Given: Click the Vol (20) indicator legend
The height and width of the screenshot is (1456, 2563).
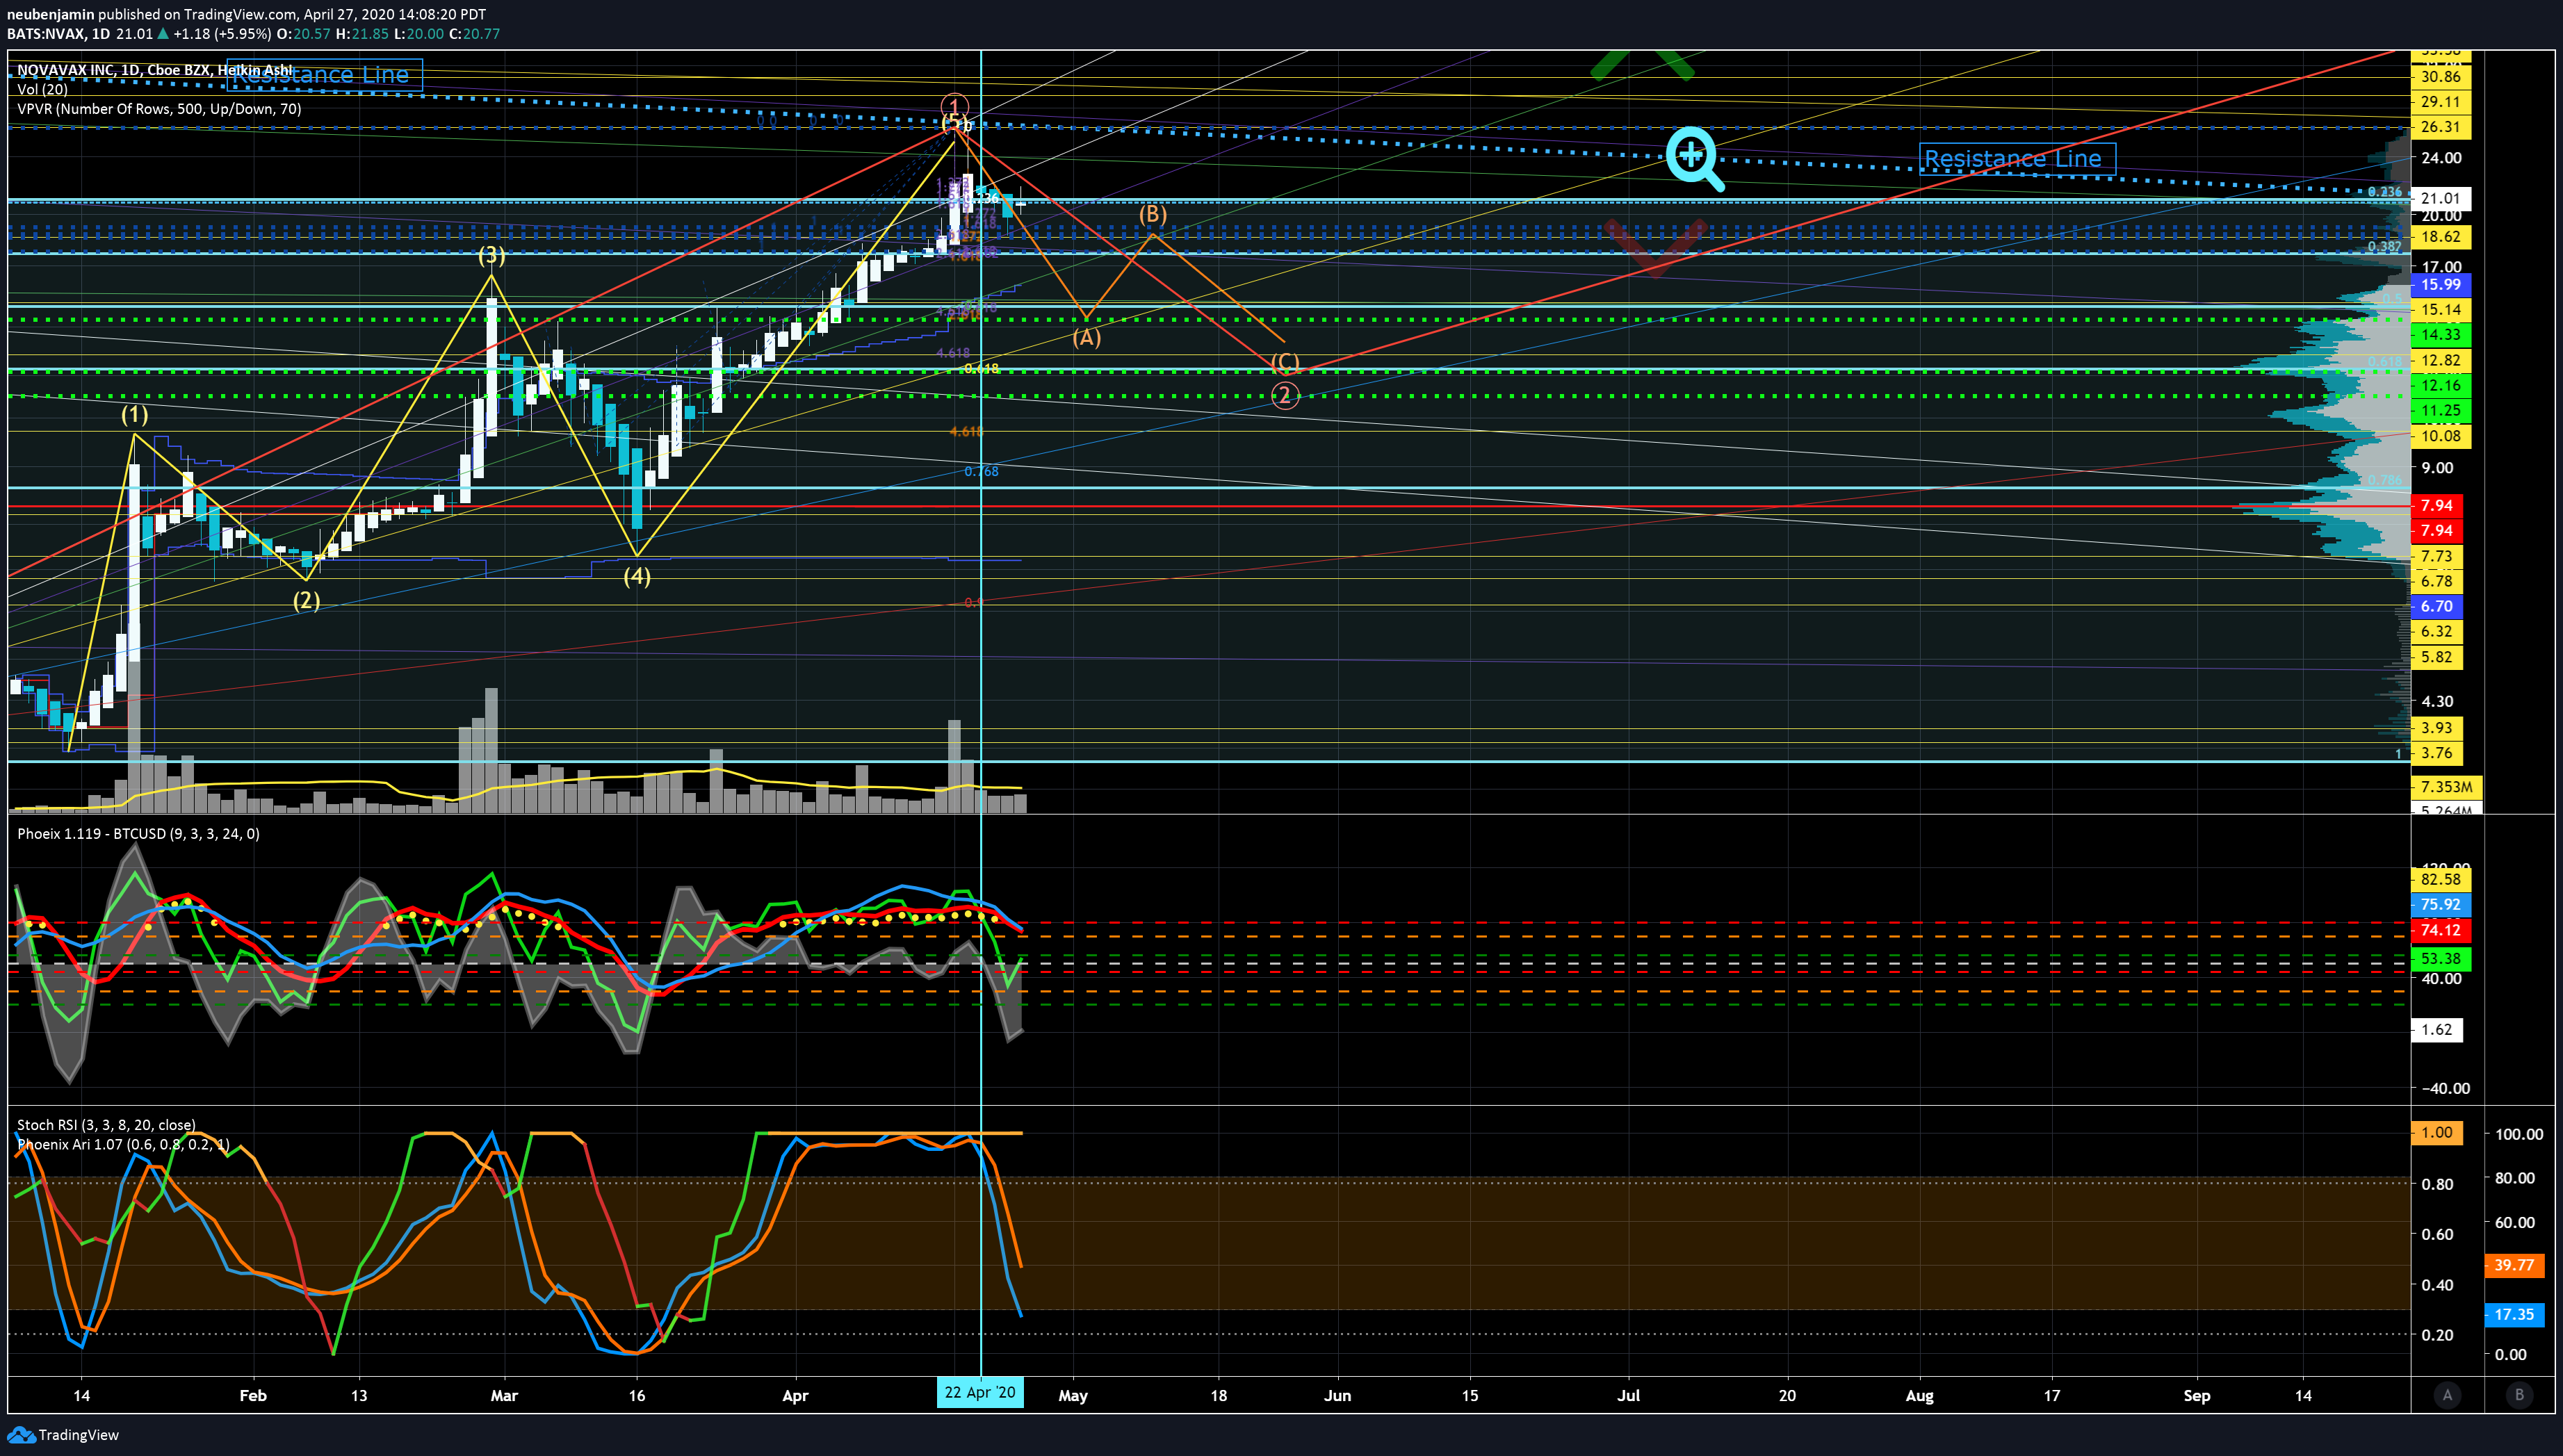Looking at the screenshot, I should [x=42, y=89].
